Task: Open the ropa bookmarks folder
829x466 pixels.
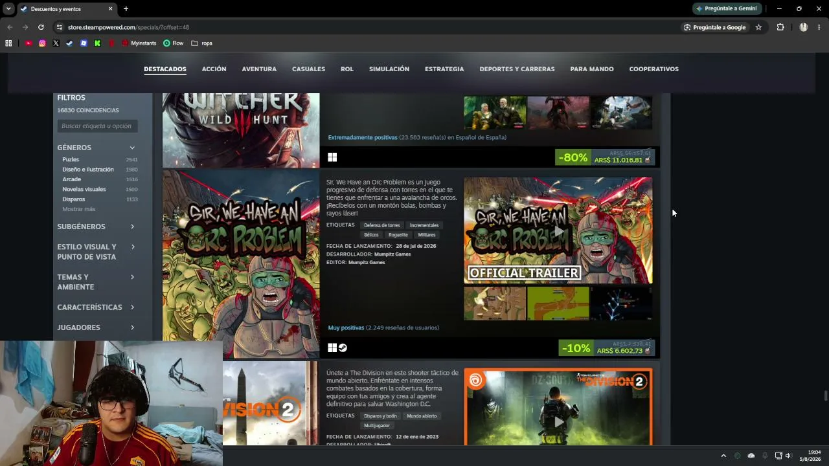Action: 201,43
